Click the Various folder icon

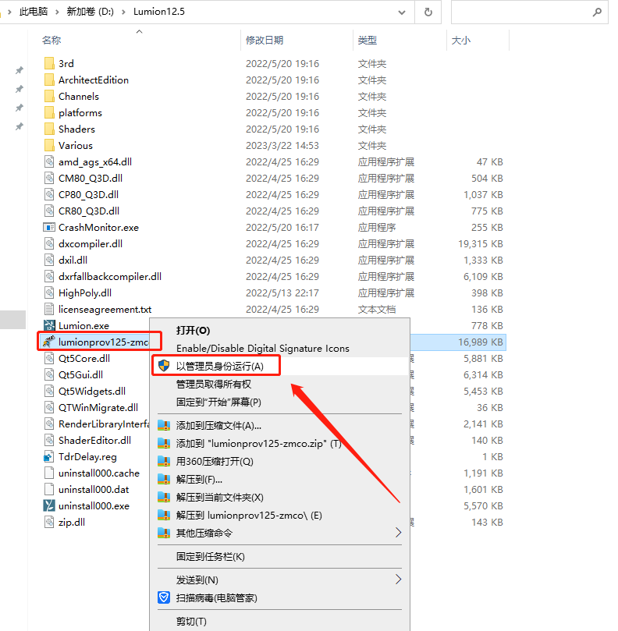coord(49,145)
